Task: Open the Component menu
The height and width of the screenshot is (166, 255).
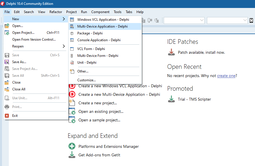Action: pyautogui.click(x=100, y=12)
